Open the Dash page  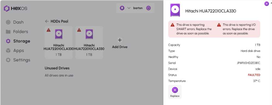click(x=15, y=22)
